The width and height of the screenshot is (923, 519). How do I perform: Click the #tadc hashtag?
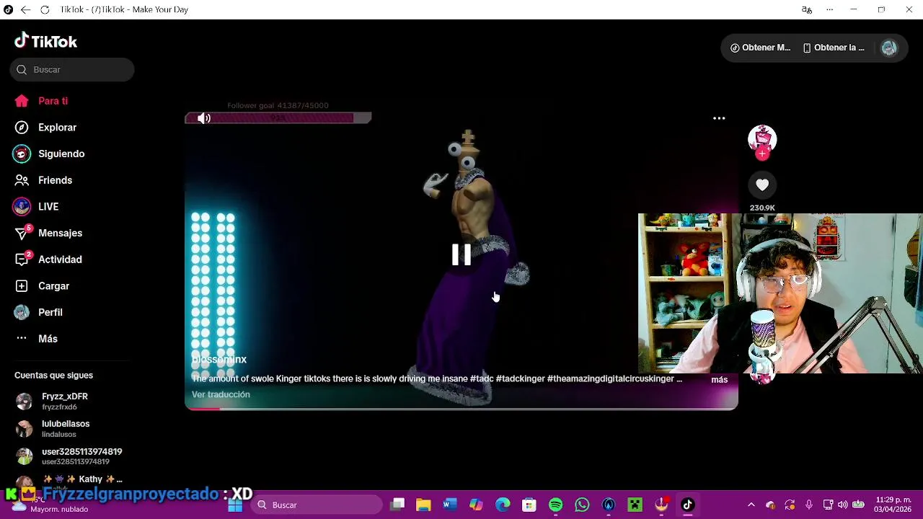click(x=482, y=378)
